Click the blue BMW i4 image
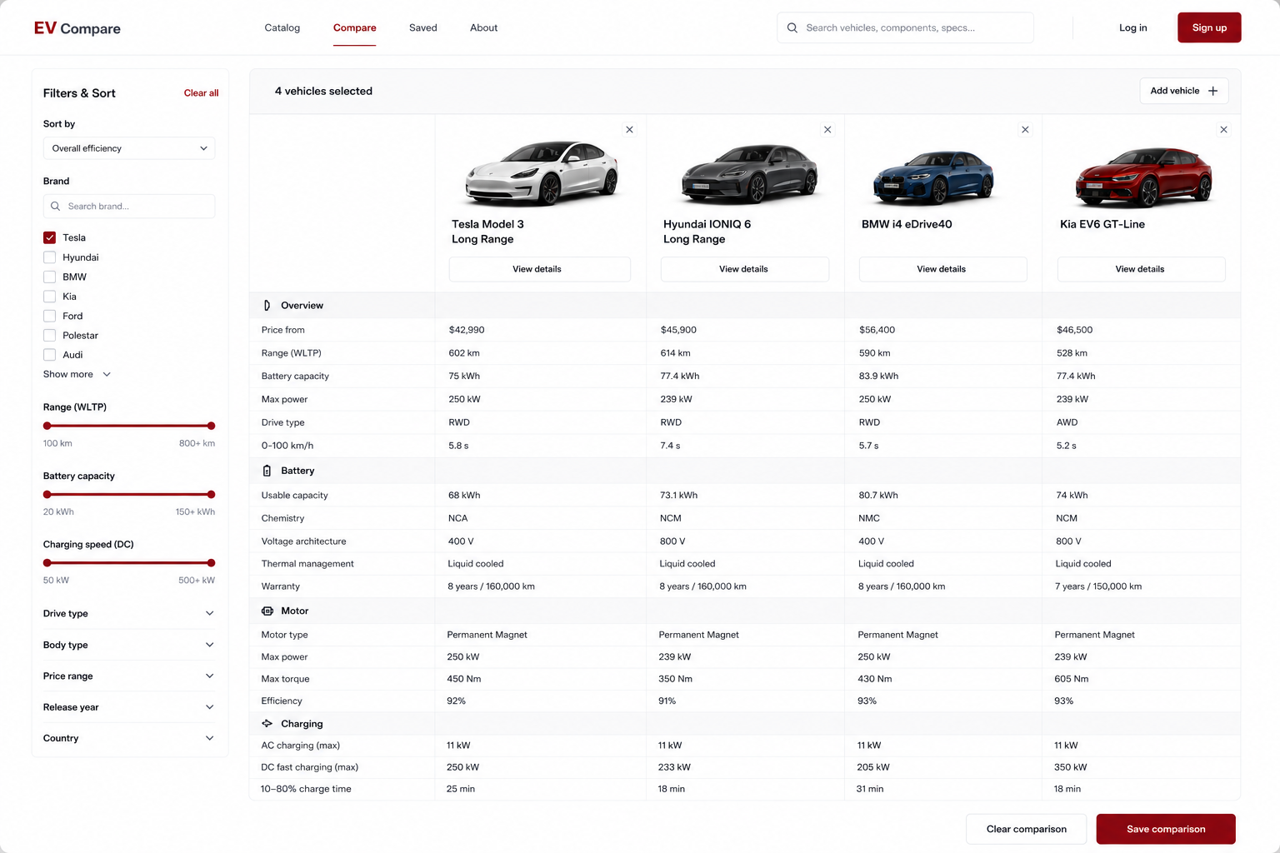Screen dimensions: 1280x853 tap(933, 177)
